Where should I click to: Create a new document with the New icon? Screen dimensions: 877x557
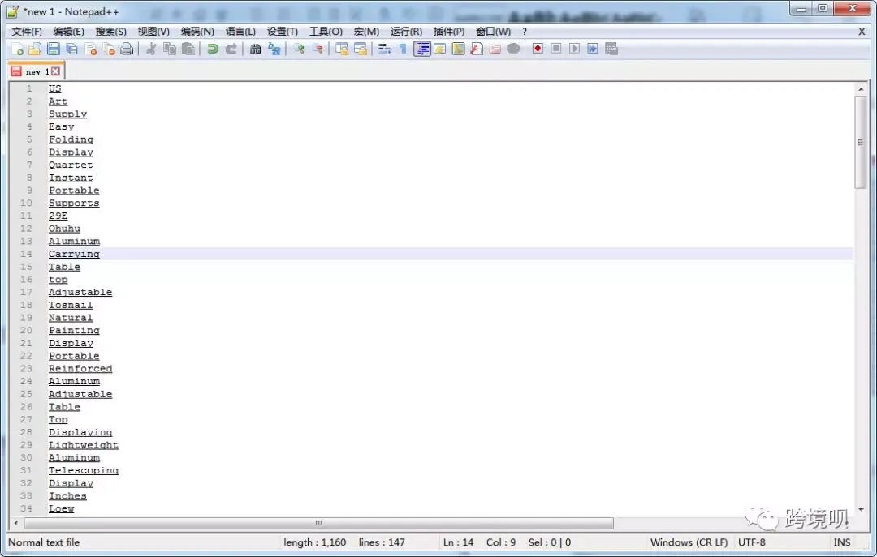point(17,49)
